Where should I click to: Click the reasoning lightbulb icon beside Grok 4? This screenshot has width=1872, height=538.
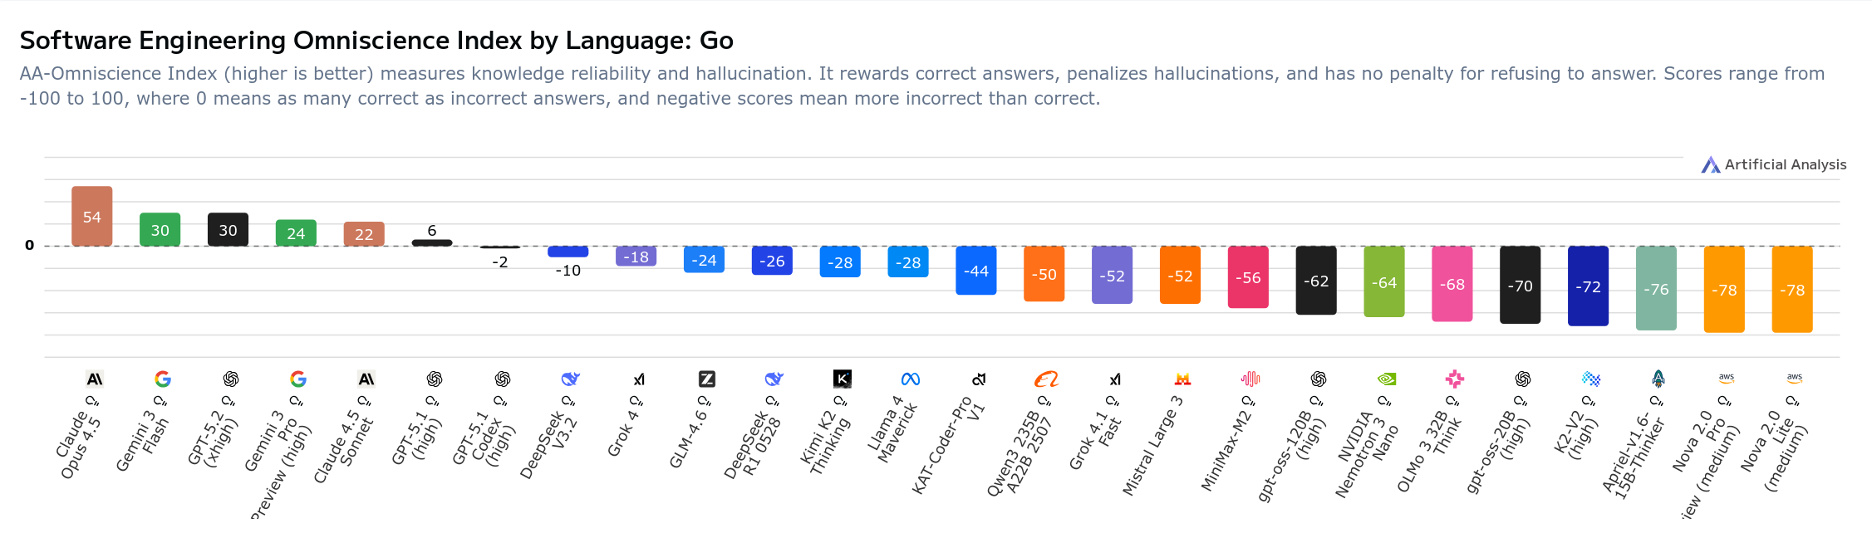tap(636, 401)
